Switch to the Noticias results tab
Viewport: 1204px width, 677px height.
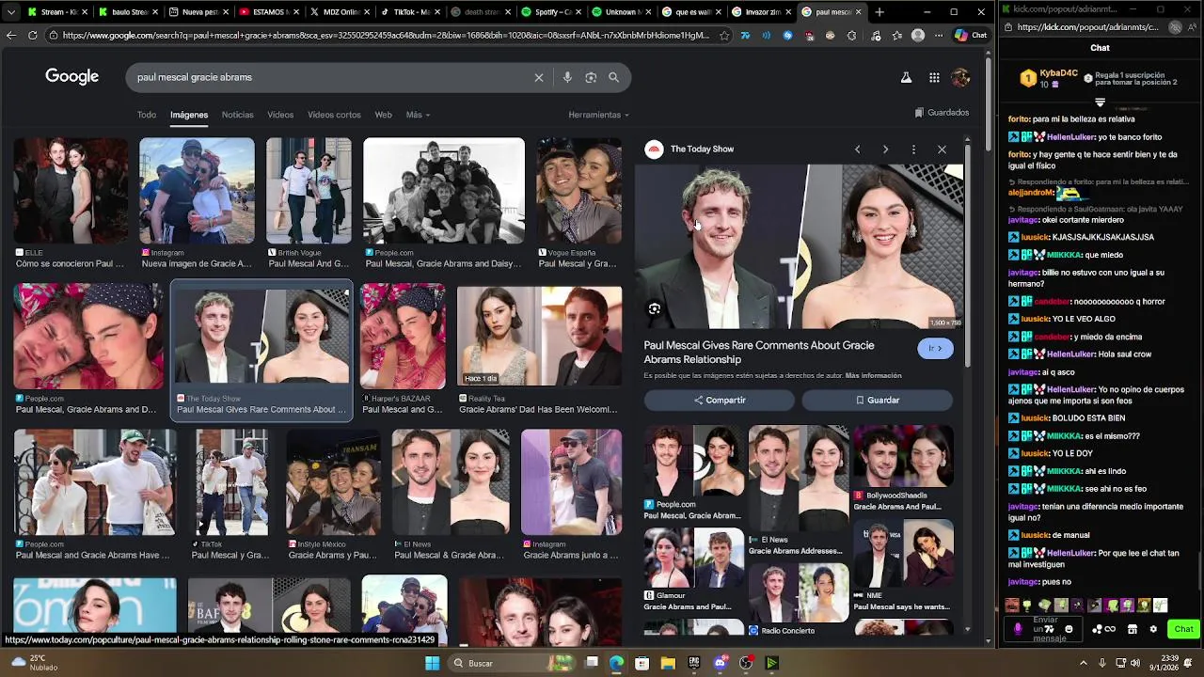pos(237,115)
